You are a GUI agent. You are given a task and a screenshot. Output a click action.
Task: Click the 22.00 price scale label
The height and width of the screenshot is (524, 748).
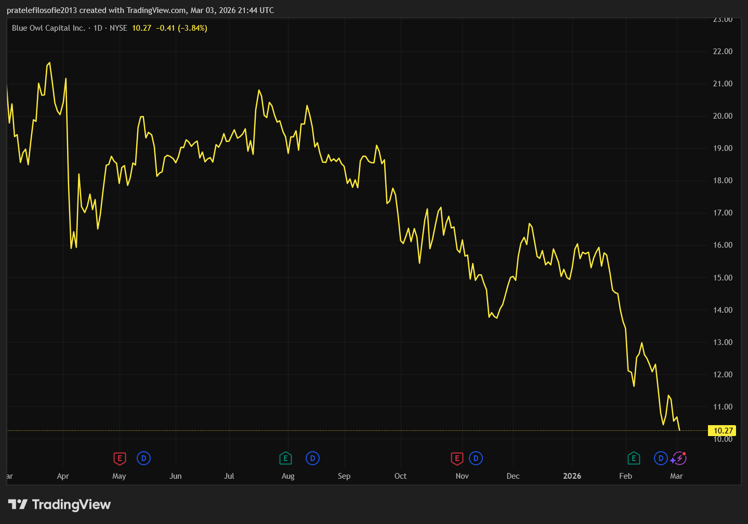[723, 52]
